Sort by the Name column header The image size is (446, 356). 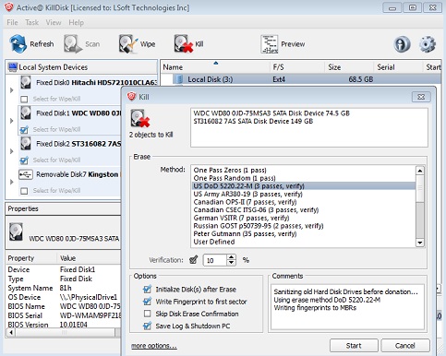[x=215, y=67]
